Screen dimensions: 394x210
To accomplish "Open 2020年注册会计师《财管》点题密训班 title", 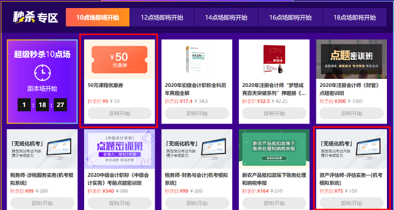I will [x=349, y=89].
